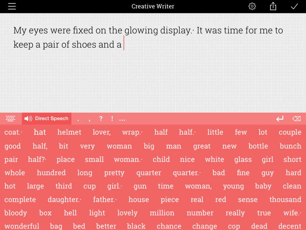Pick the word 'short'
306x230 pixels.
coord(292,159)
